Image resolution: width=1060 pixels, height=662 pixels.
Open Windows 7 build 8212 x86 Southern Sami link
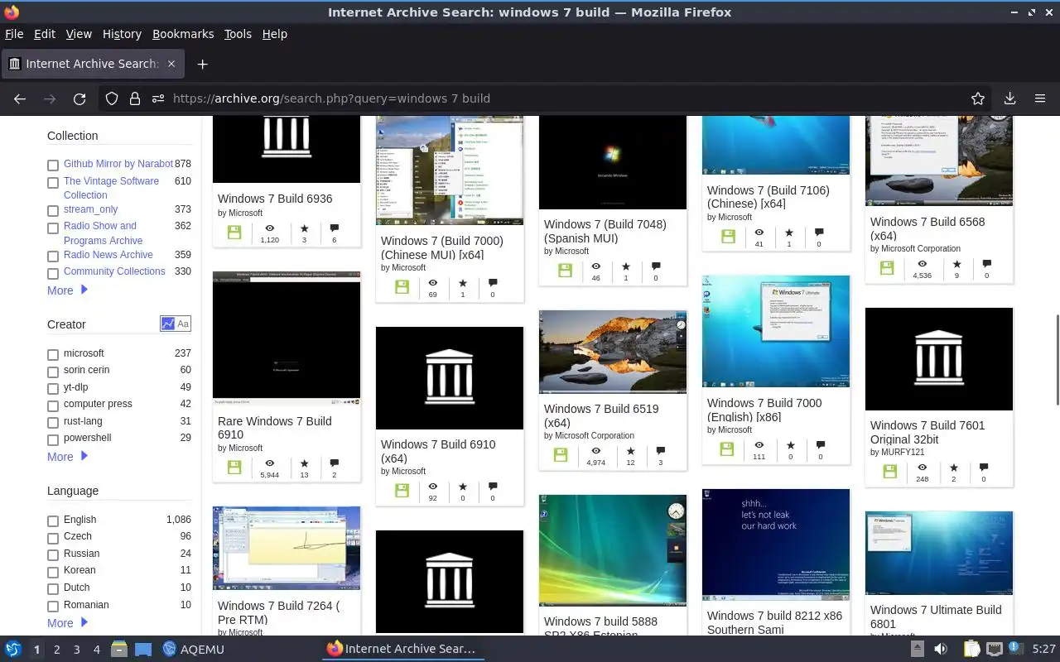(x=774, y=622)
